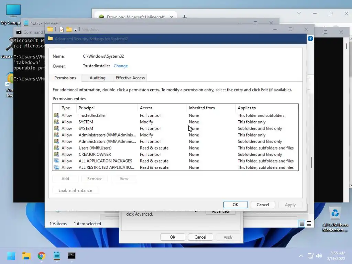Select the SYSTEM Modify permission entry
Viewport: 352px width, 264px height.
175,122
